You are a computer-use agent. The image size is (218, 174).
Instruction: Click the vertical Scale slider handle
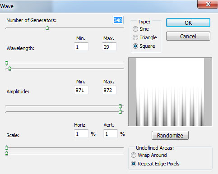(6, 153)
